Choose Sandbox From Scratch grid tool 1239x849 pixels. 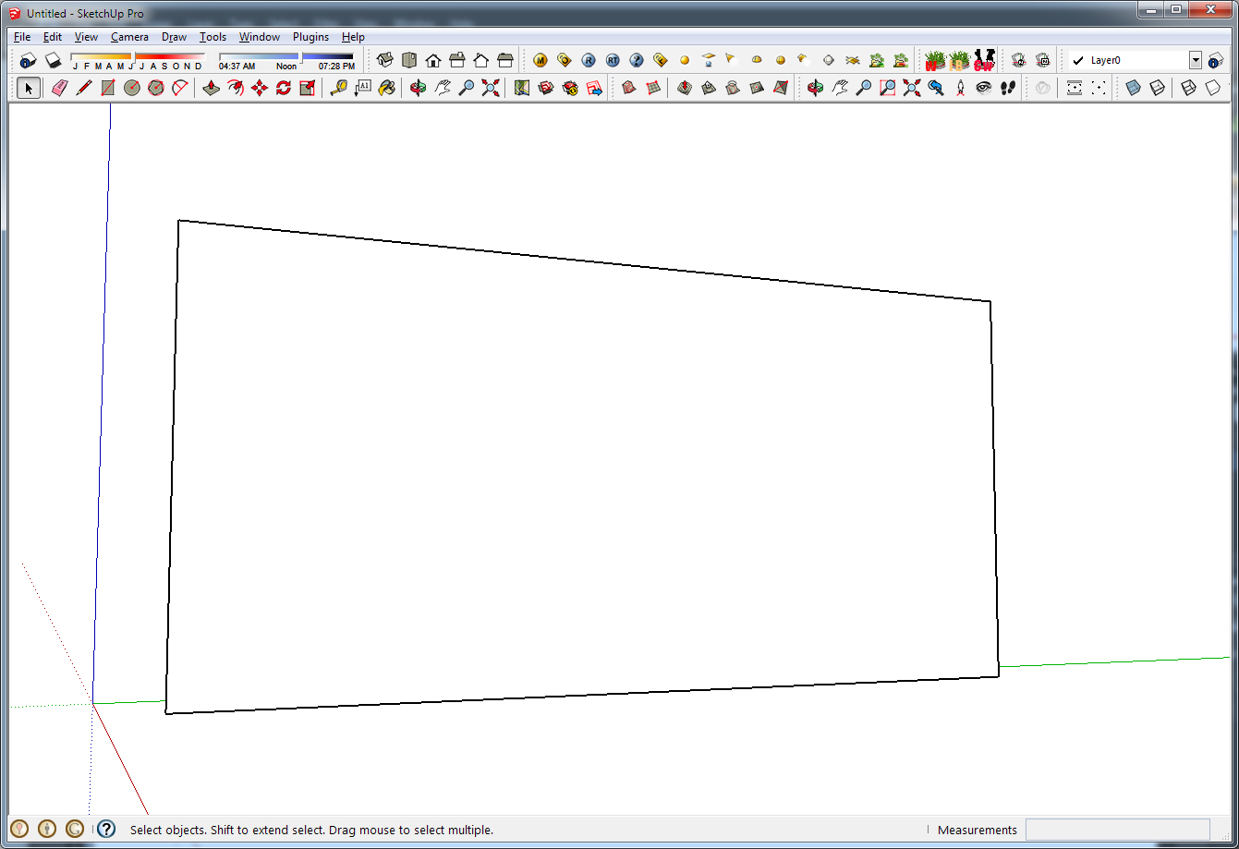[653, 88]
